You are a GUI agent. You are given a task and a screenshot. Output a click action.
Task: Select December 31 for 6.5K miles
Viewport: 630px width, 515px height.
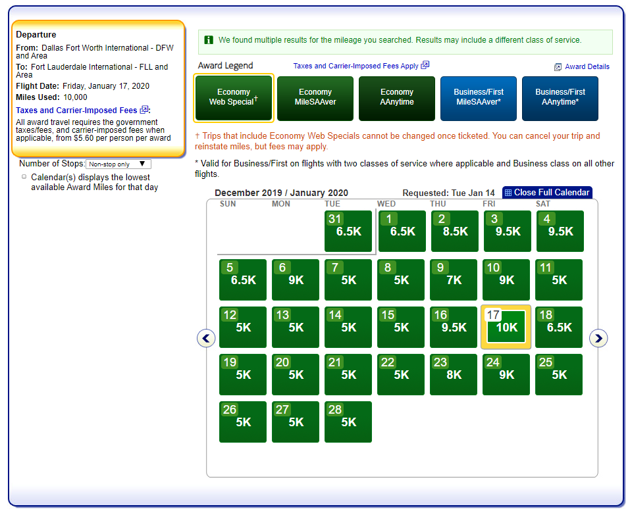point(348,232)
